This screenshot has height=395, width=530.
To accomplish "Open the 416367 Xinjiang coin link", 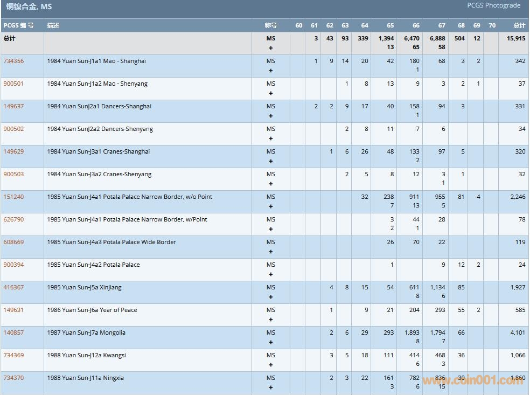I will pos(13,287).
